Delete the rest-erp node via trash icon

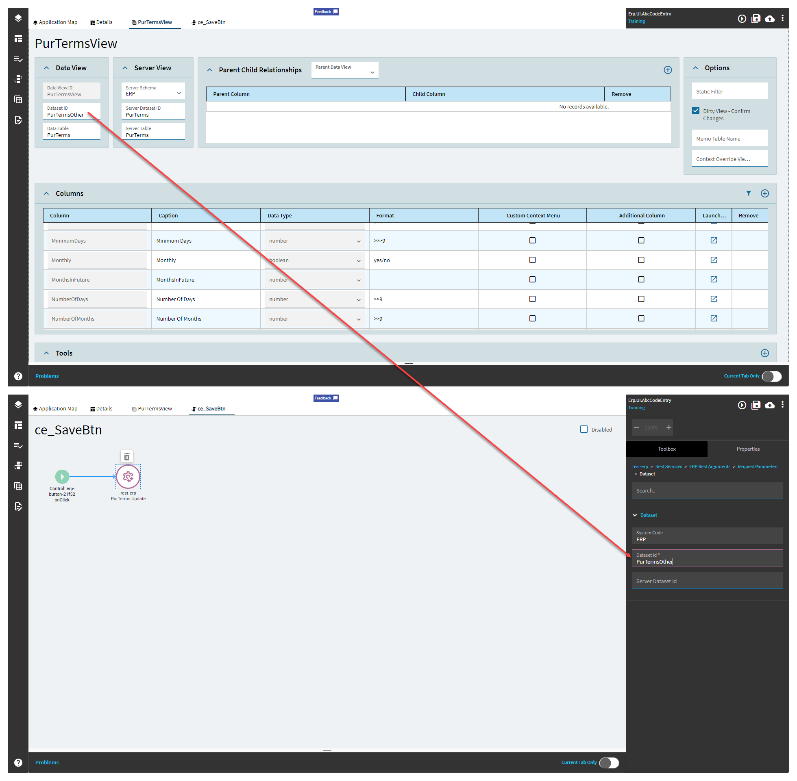(x=127, y=457)
